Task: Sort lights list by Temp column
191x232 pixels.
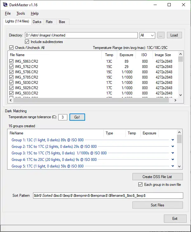Action: (x=109, y=55)
